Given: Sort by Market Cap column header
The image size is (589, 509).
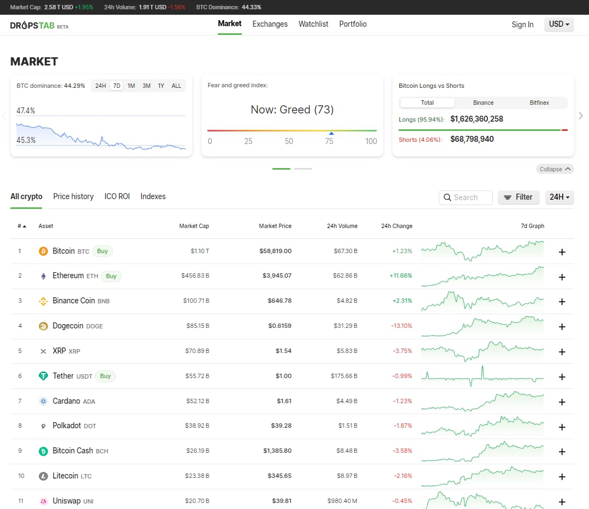Looking at the screenshot, I should click(x=194, y=226).
